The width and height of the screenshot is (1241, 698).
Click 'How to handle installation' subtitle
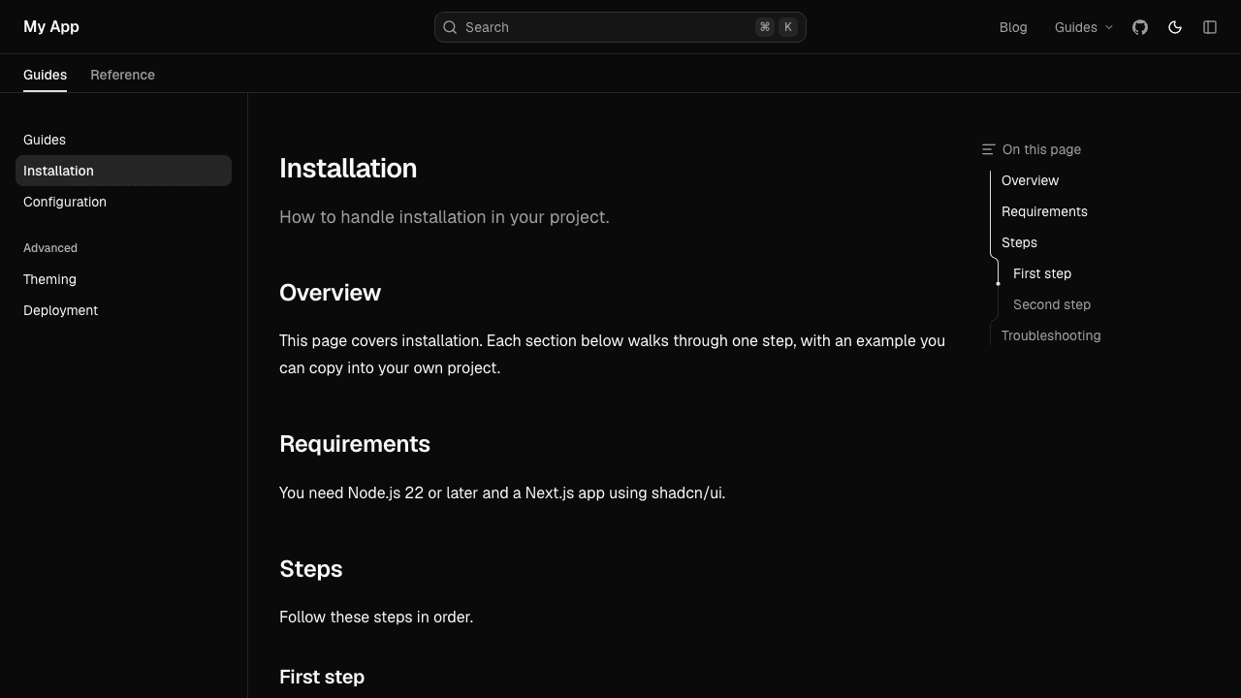444,217
